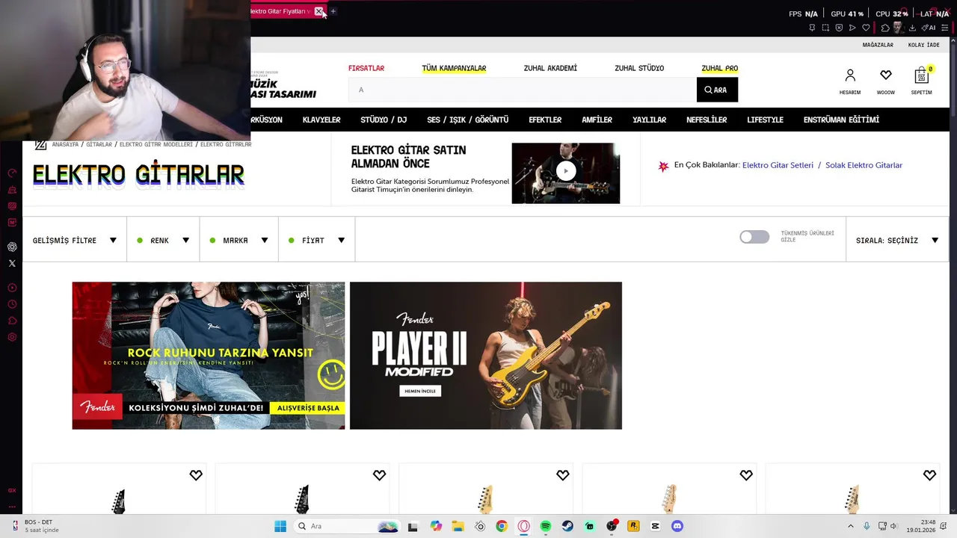Open the Sırala: Seçiniz sort dropdown

click(x=897, y=241)
